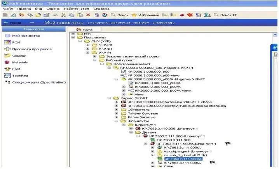Open the Materials sidebar icon

[x=7, y=62]
